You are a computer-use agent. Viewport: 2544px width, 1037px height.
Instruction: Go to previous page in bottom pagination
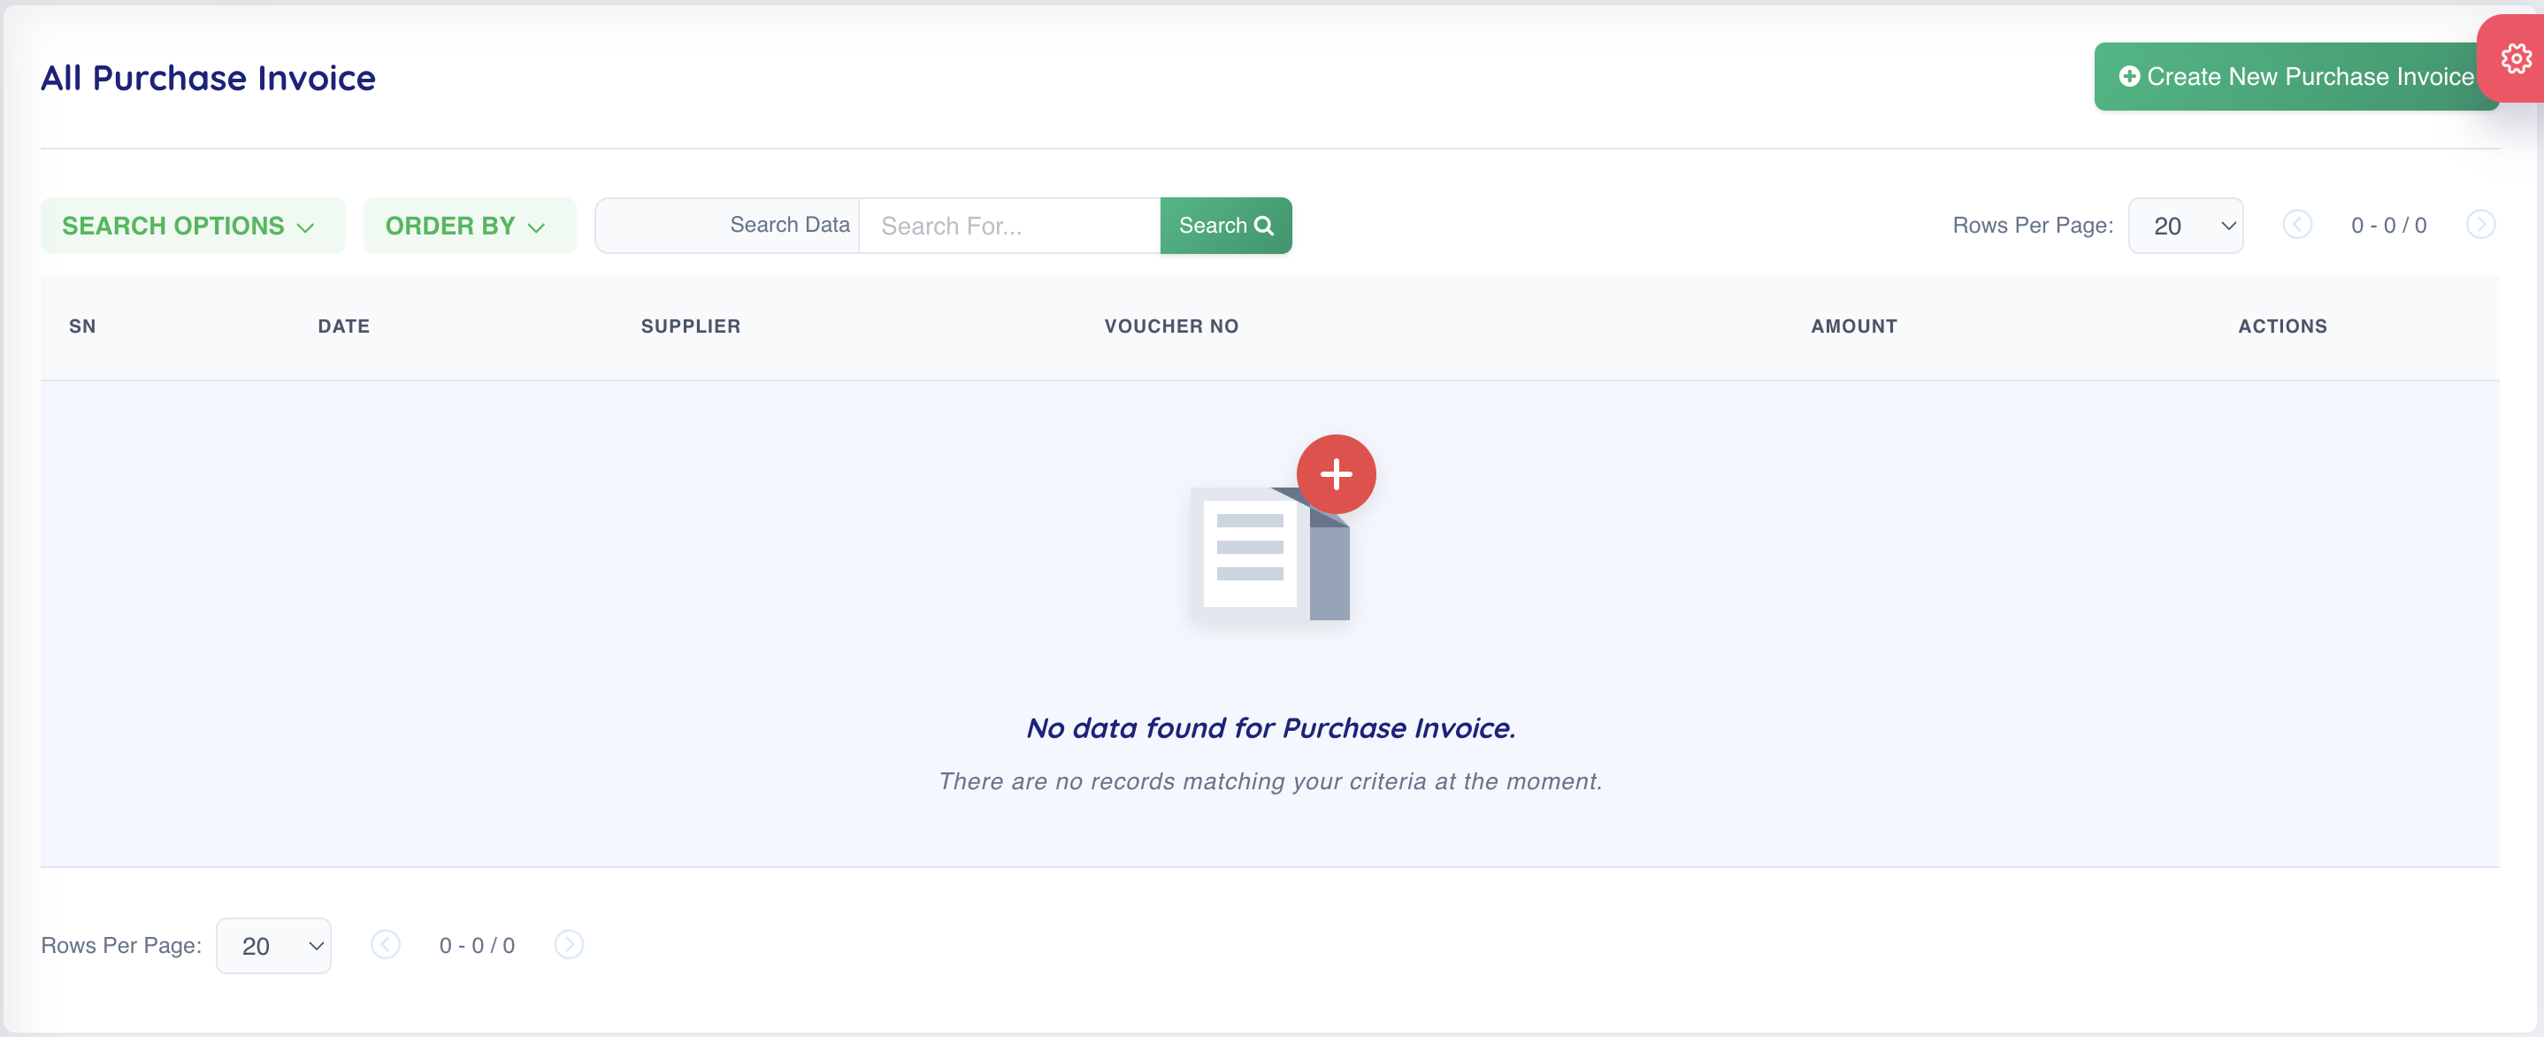[x=385, y=945]
